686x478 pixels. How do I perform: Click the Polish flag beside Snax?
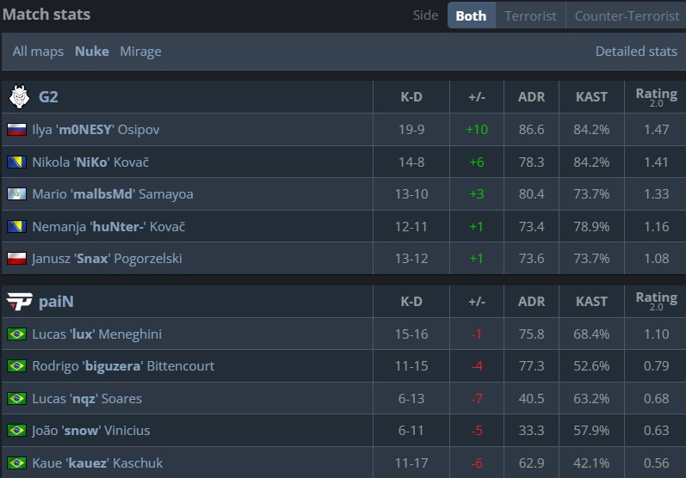click(x=16, y=259)
